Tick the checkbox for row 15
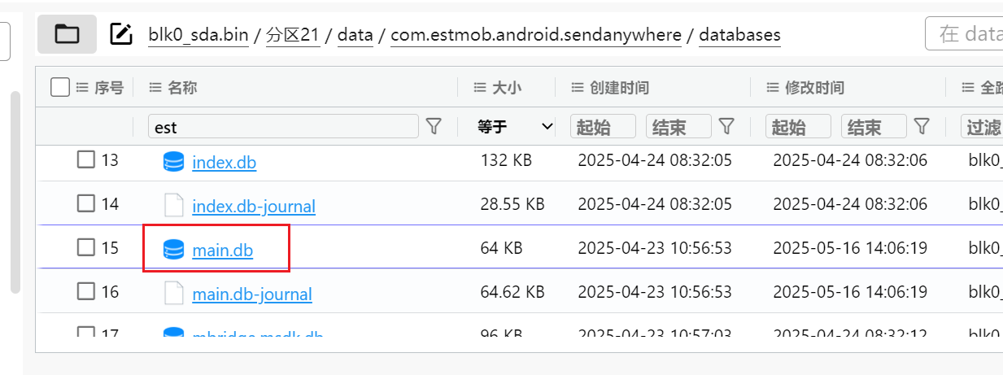 pos(85,247)
